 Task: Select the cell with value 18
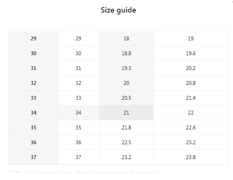pos(126,38)
